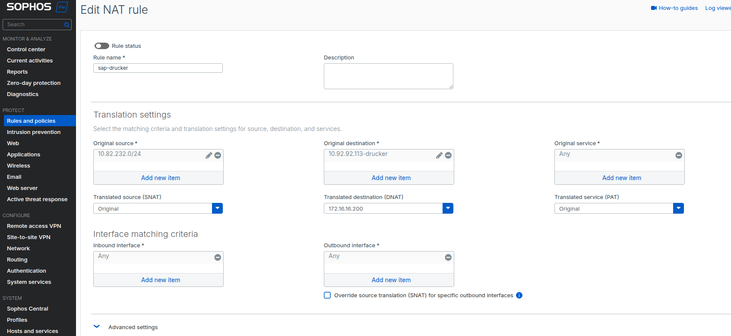
Task: Open the Translated destination (DNAT) dropdown
Action: (448, 208)
